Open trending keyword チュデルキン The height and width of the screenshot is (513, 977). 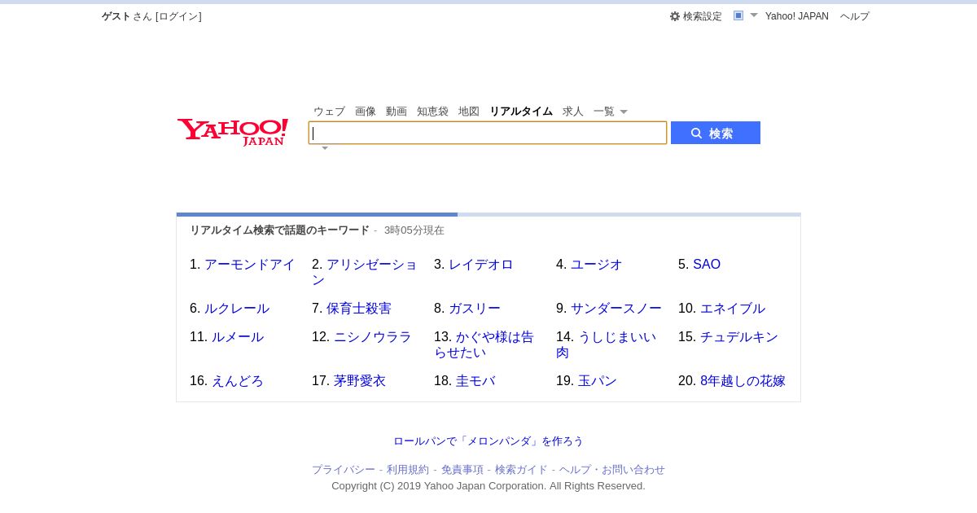[x=739, y=337]
